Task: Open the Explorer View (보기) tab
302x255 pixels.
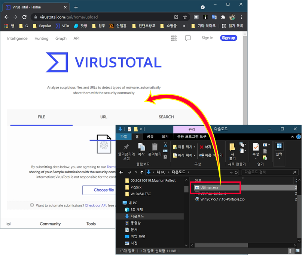Action: pyautogui.click(x=165, y=136)
